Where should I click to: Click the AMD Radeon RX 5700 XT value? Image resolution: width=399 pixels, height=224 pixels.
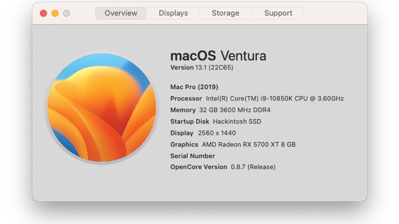point(248,145)
